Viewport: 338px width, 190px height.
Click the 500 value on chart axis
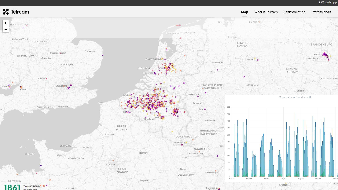(x=228, y=107)
